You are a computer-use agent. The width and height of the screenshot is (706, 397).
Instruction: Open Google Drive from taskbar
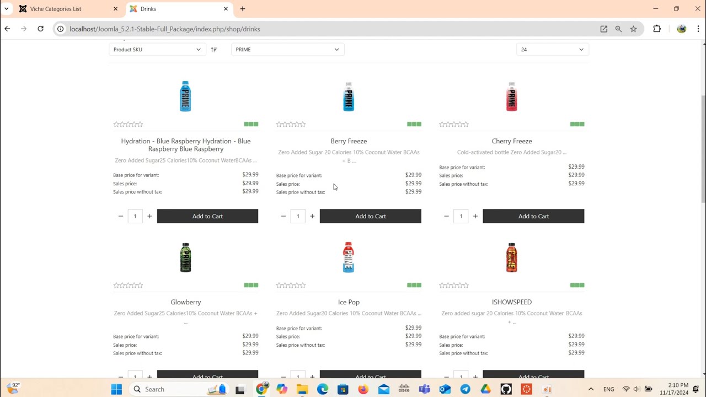point(485,389)
